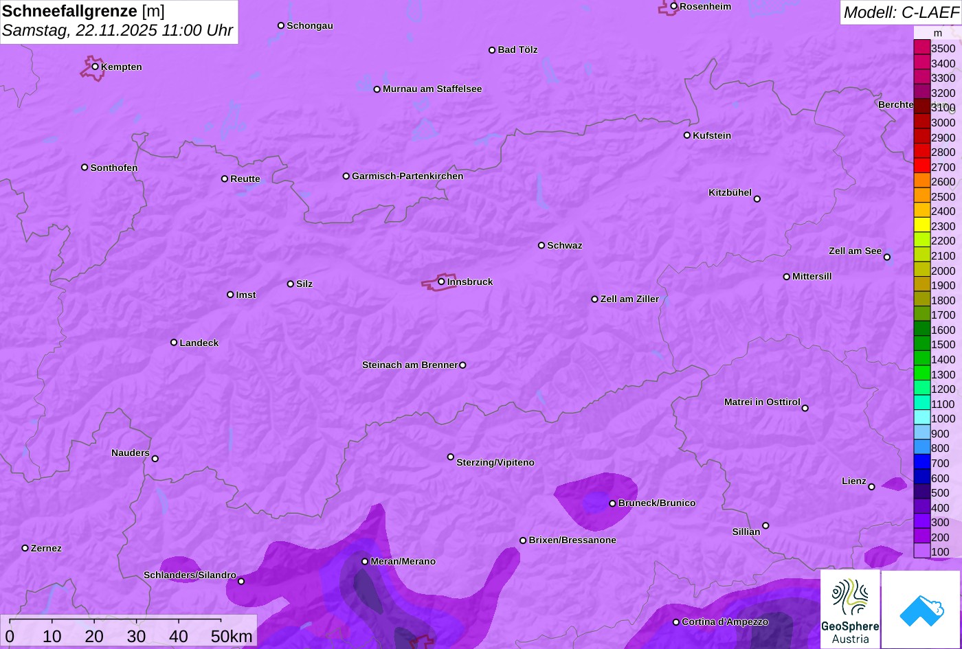Screen dimensions: 962x649
Task: Select the 400 m legend swatch
Action: coord(921,507)
